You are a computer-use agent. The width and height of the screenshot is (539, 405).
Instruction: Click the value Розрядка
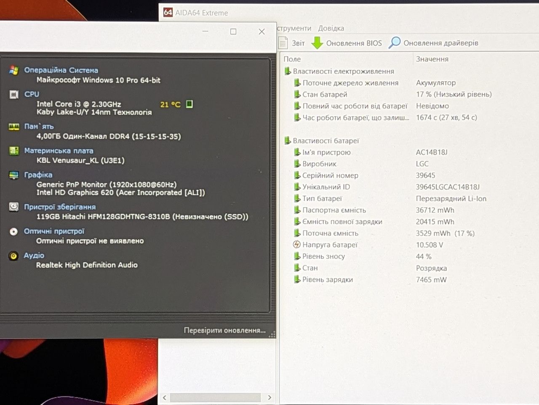pyautogui.click(x=432, y=268)
